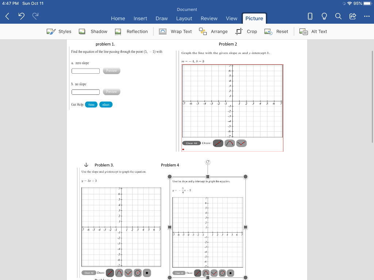This screenshot has width=374, height=280.
Task: Click rotation handle above Problem 4 picture
Action: pos(208,162)
